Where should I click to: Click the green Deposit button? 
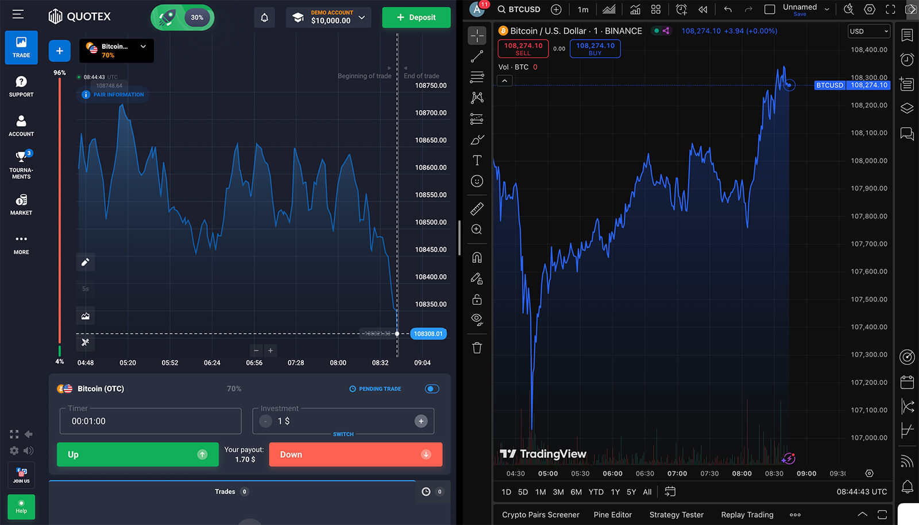click(x=416, y=17)
